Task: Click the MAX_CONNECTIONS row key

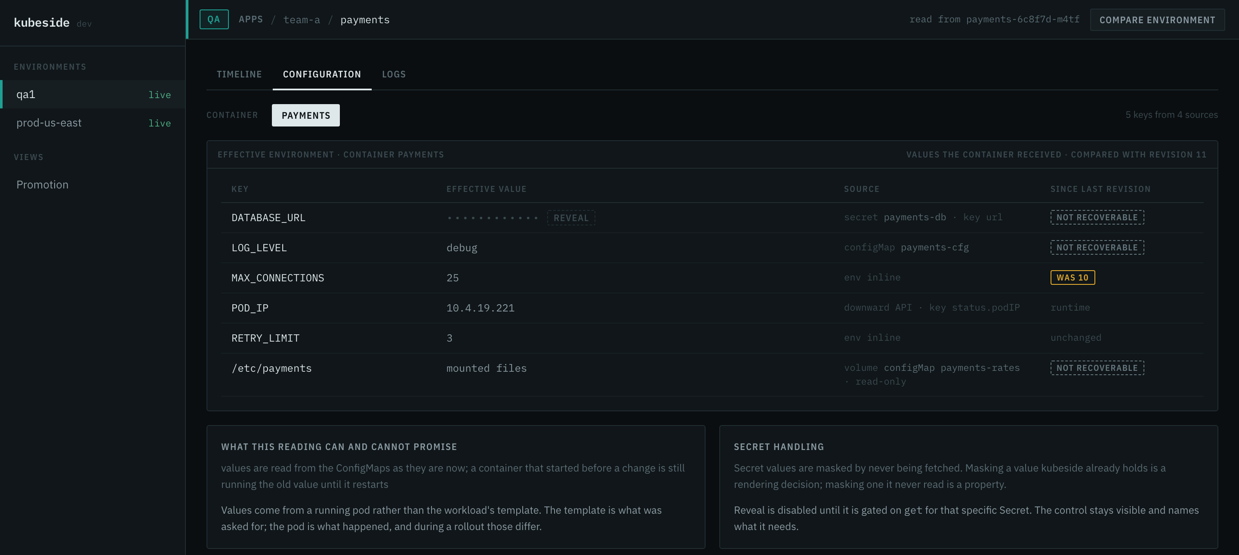Action: [x=278, y=278]
